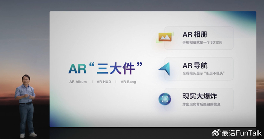Select the 现实大爆炸 card

pyautogui.click(x=199, y=99)
